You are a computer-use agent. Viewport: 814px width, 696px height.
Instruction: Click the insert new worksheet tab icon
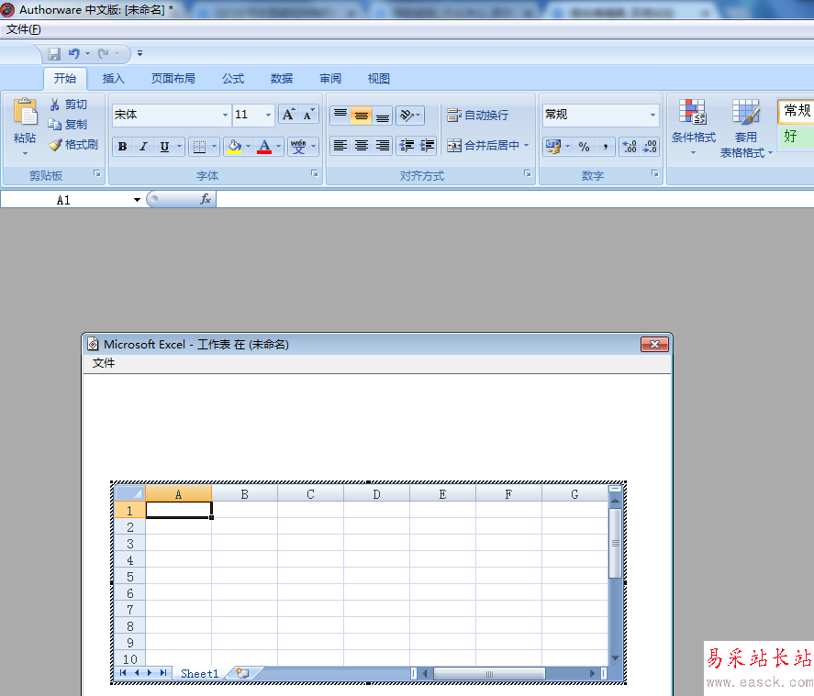coord(242,673)
